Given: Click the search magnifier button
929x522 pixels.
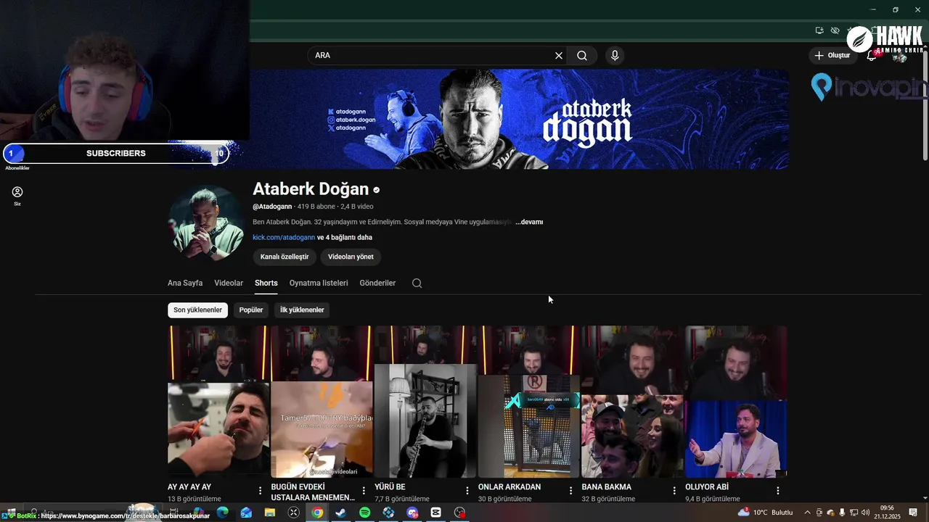Looking at the screenshot, I should tap(582, 56).
